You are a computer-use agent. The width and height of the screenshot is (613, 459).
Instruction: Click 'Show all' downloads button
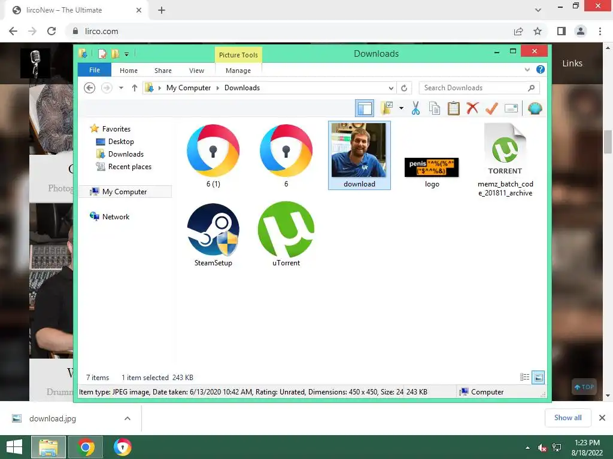(568, 418)
